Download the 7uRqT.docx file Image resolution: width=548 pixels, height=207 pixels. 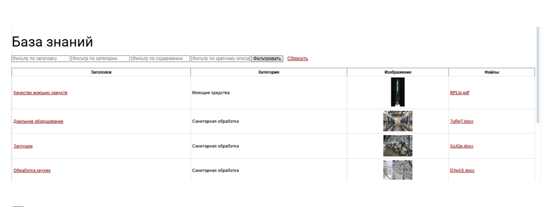(462, 121)
